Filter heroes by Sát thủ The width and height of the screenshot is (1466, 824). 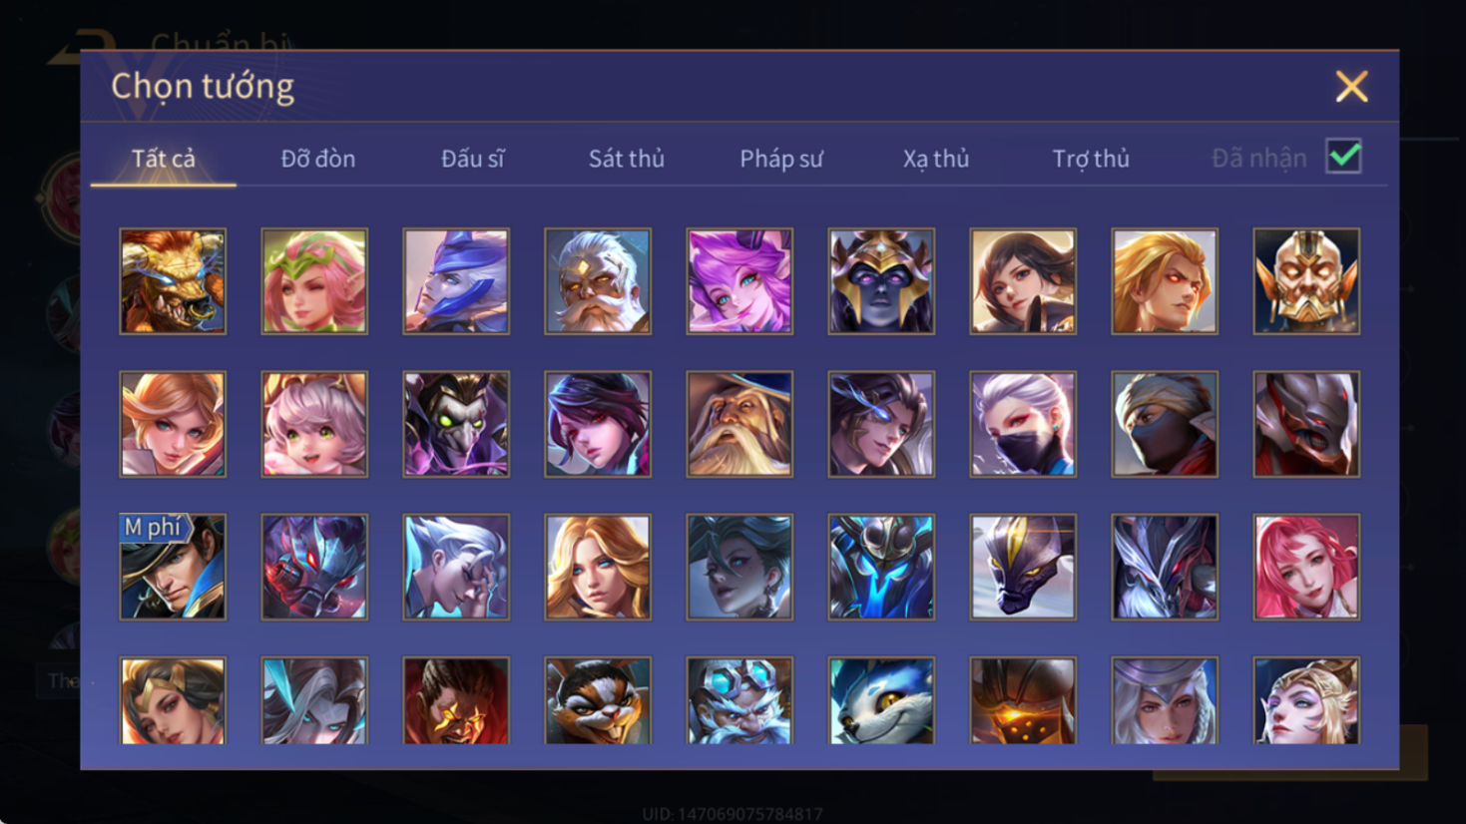(x=626, y=159)
